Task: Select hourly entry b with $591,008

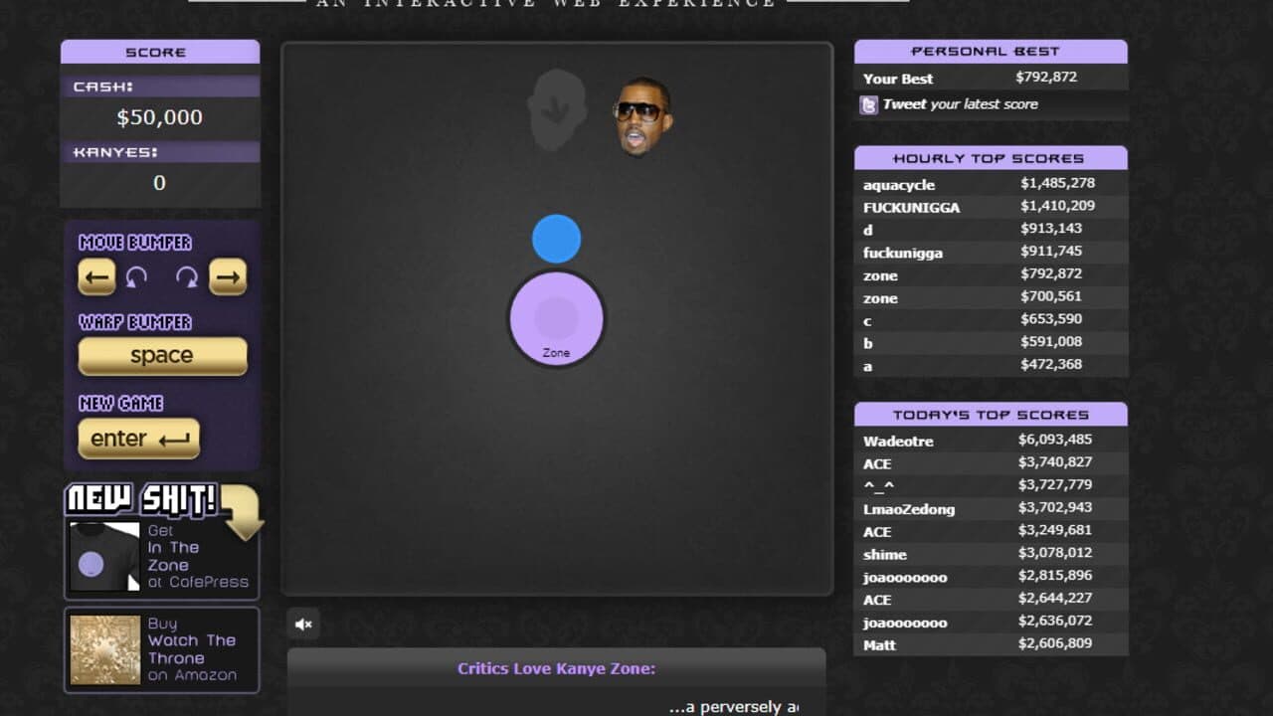Action: [991, 342]
